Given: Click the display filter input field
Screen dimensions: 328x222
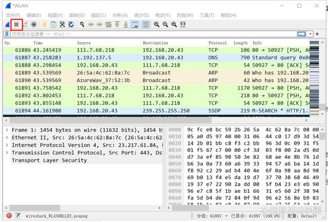Looking at the screenshot, I should (154, 34).
